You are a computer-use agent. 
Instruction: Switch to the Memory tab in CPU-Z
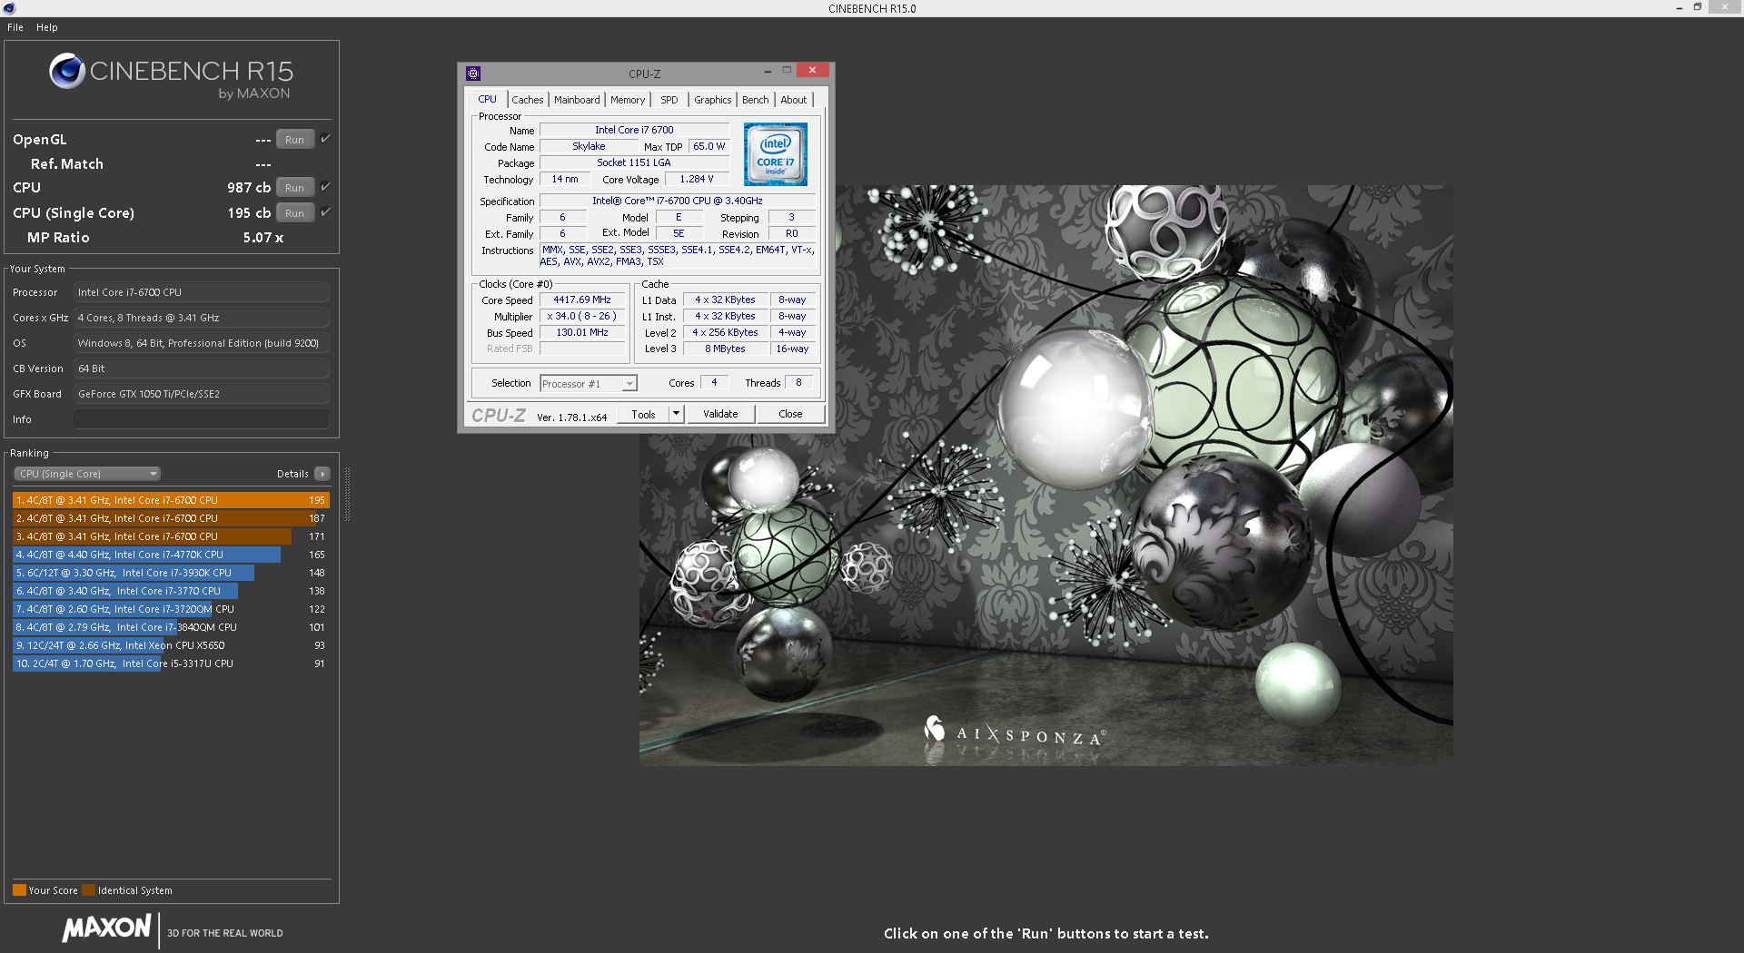click(628, 100)
